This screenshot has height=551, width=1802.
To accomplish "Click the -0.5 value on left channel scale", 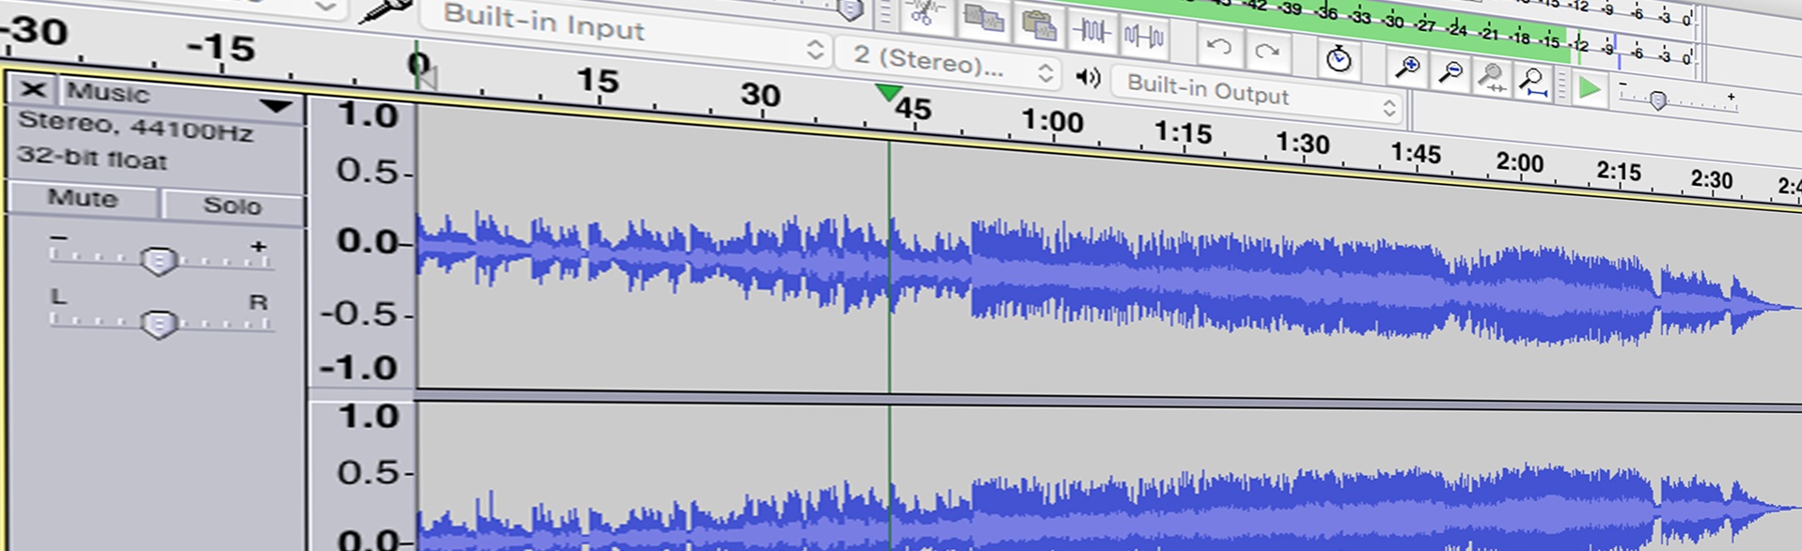I will (359, 313).
